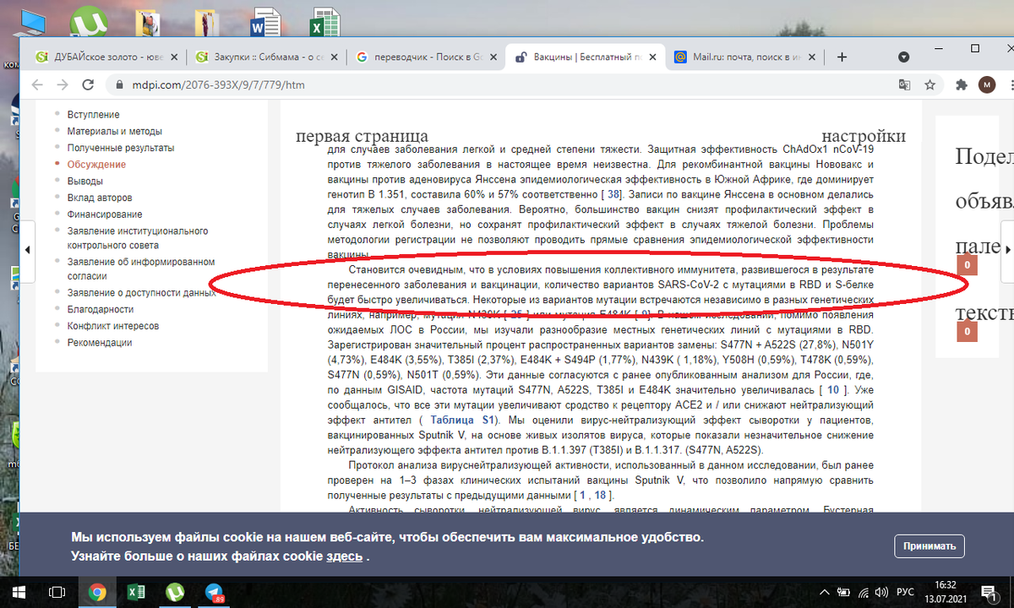This screenshot has width=1014, height=608.
Task: Open the Chrome profile avatar M
Action: (986, 84)
